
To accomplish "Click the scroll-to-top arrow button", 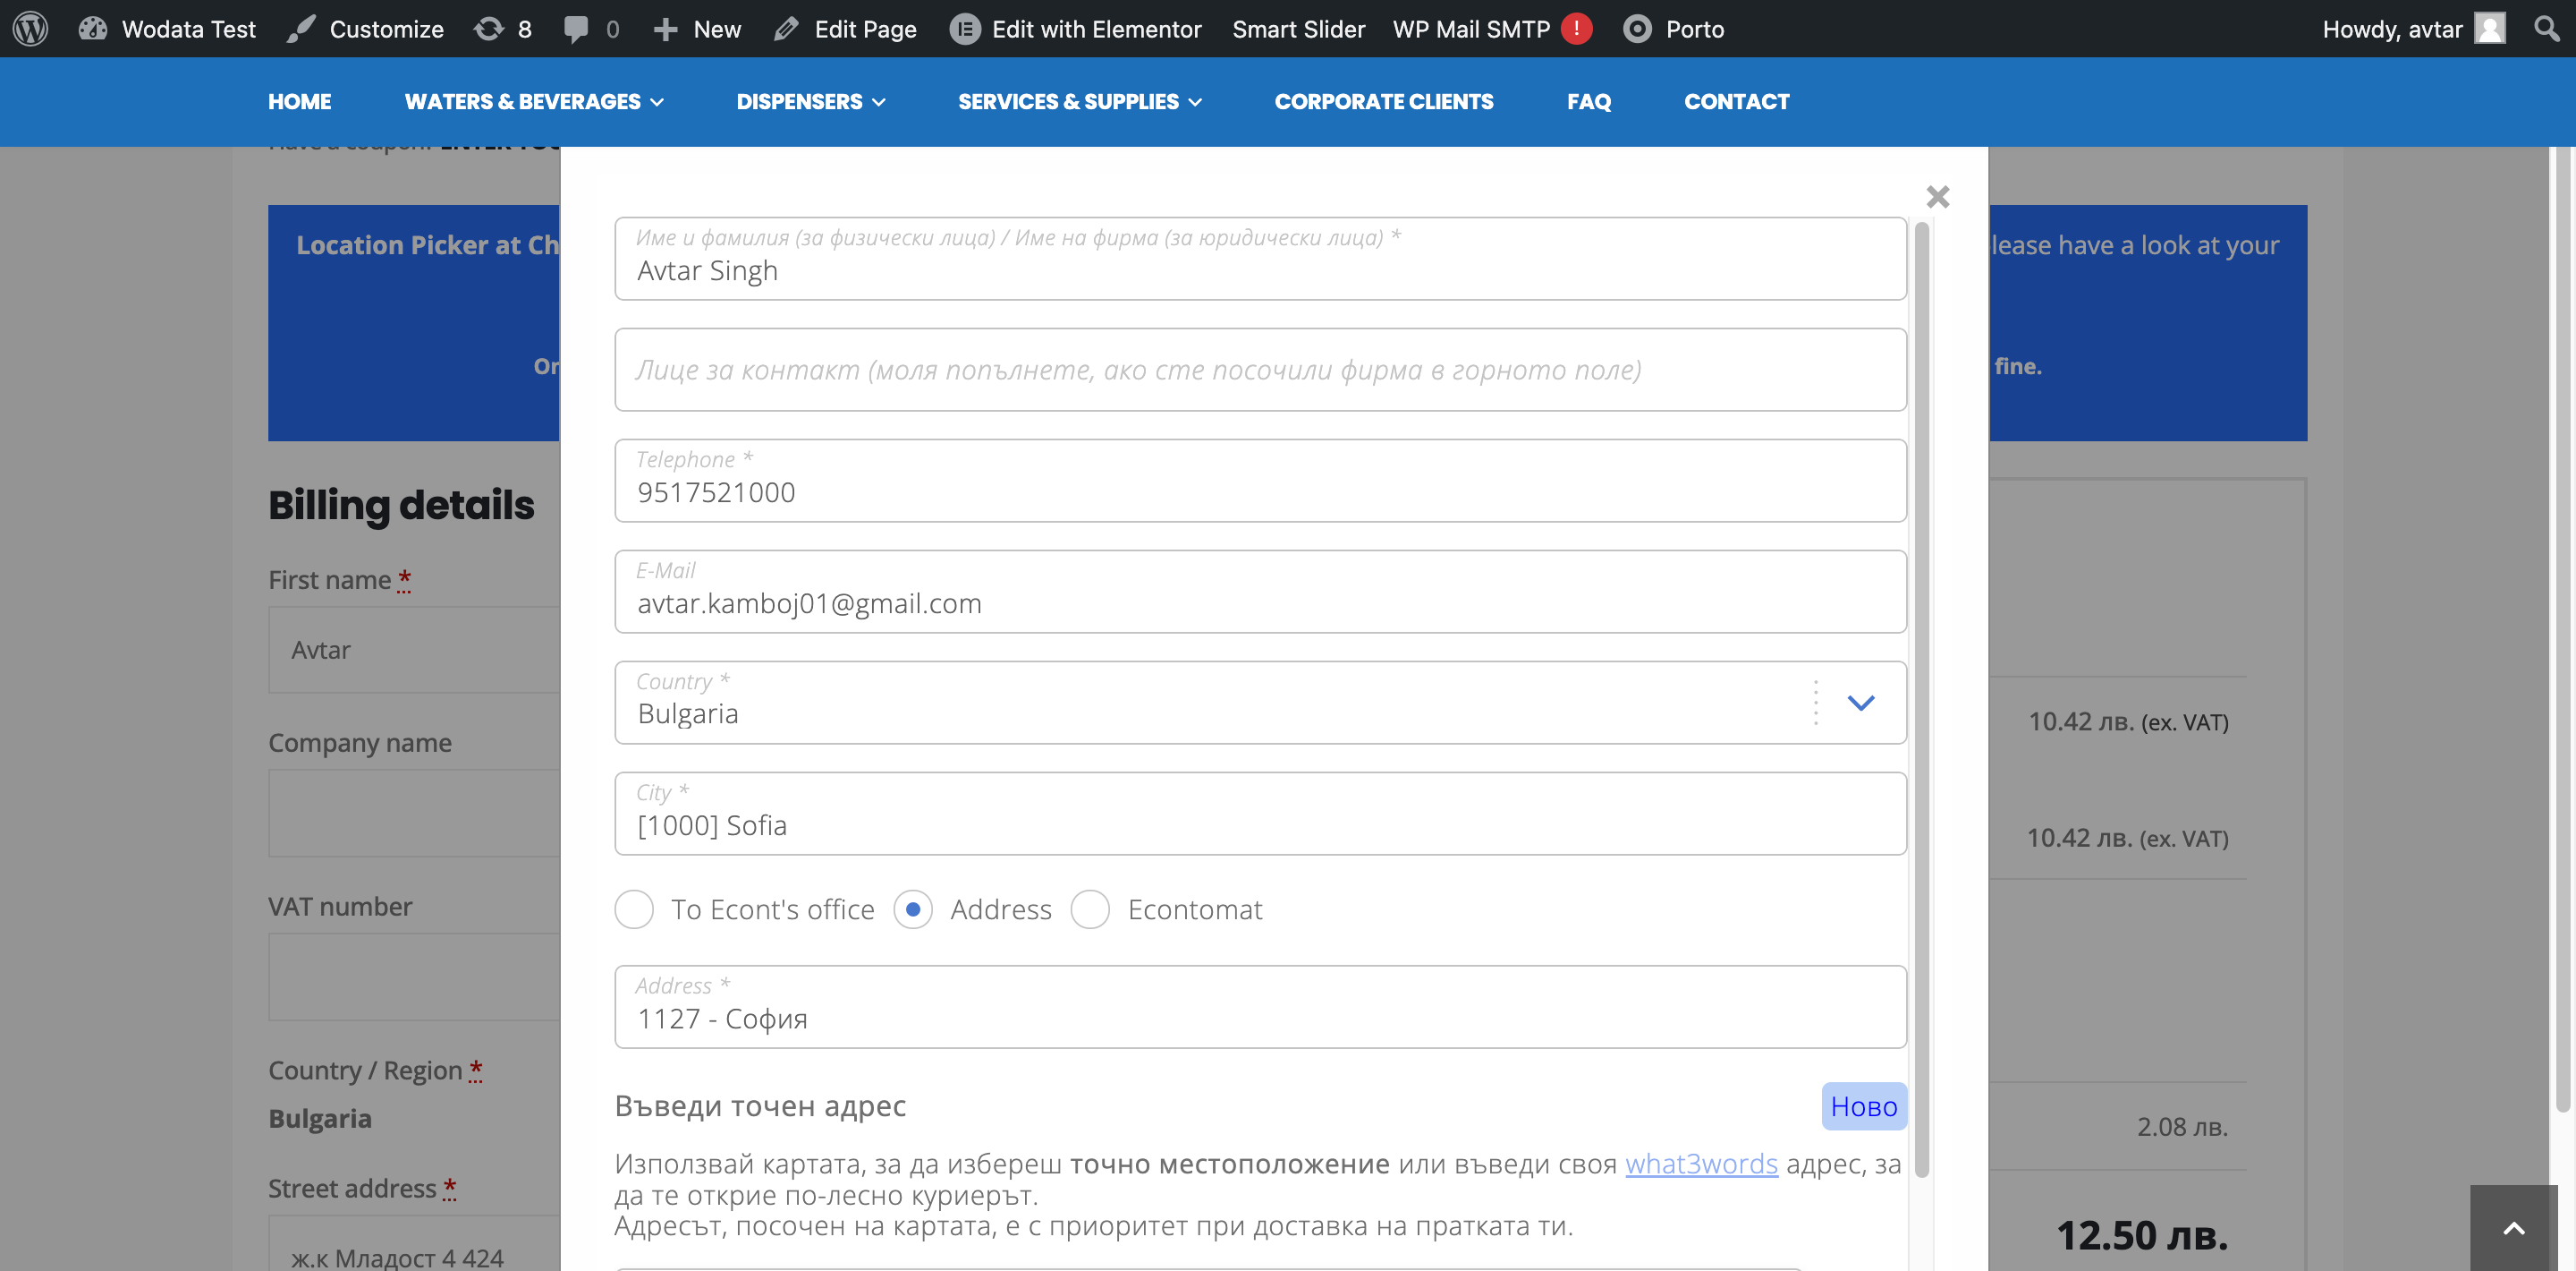I will 2514,1228.
